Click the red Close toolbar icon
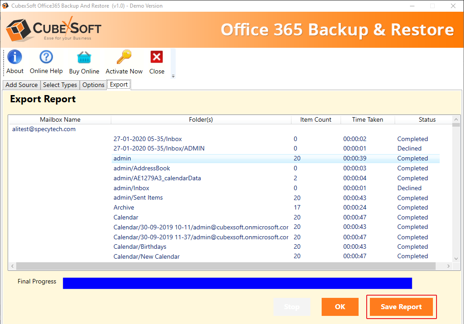 [x=156, y=57]
